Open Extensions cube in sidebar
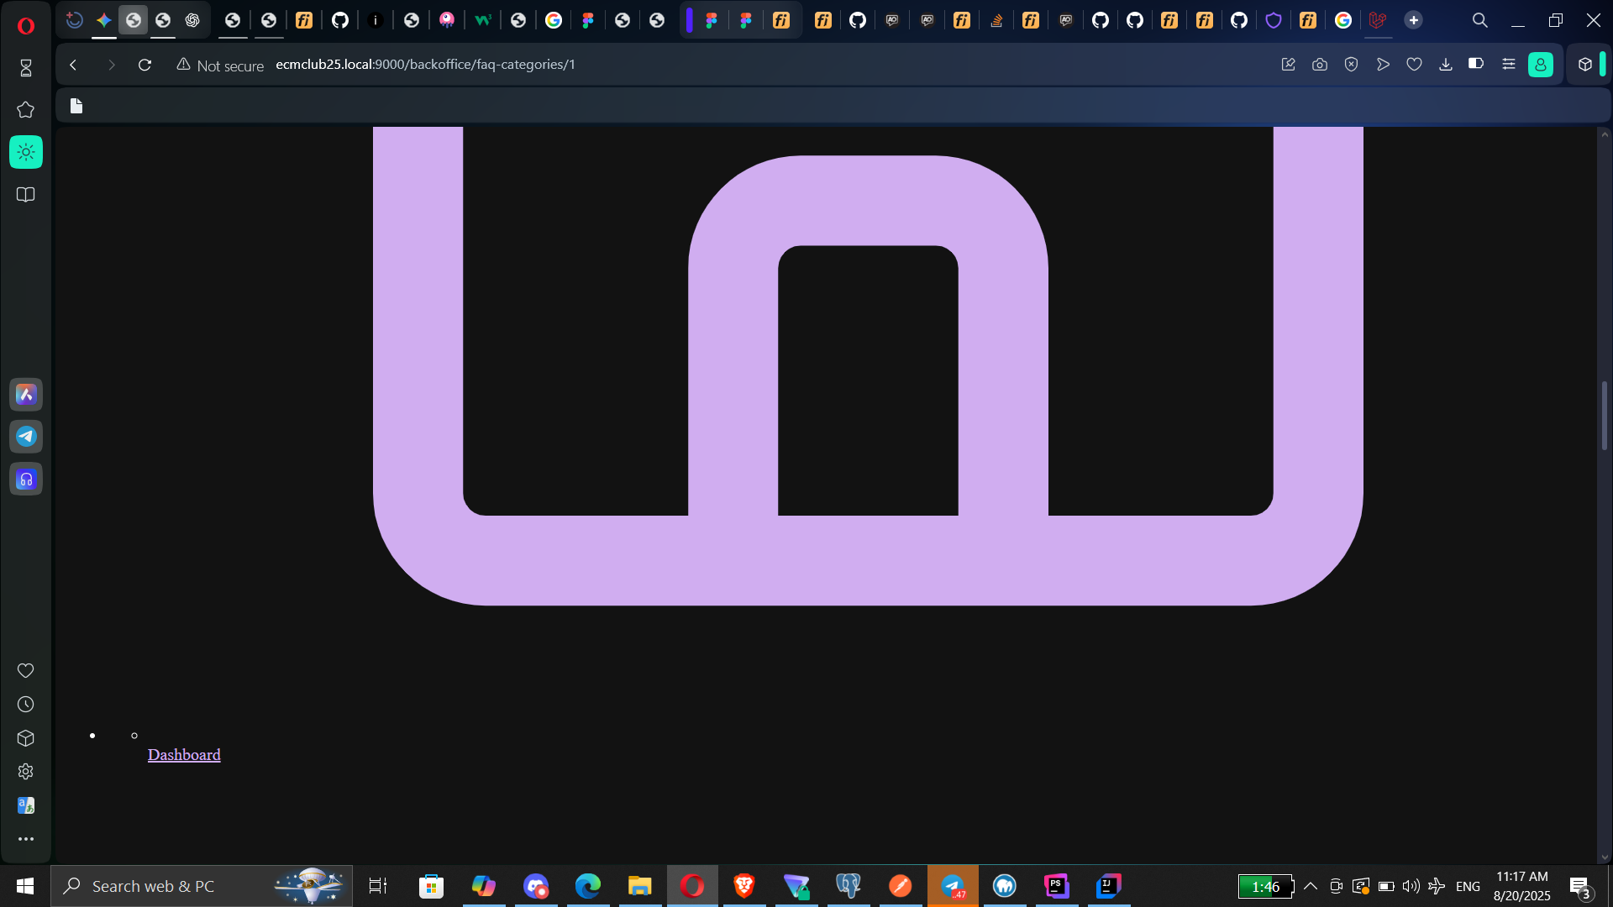 (25, 738)
